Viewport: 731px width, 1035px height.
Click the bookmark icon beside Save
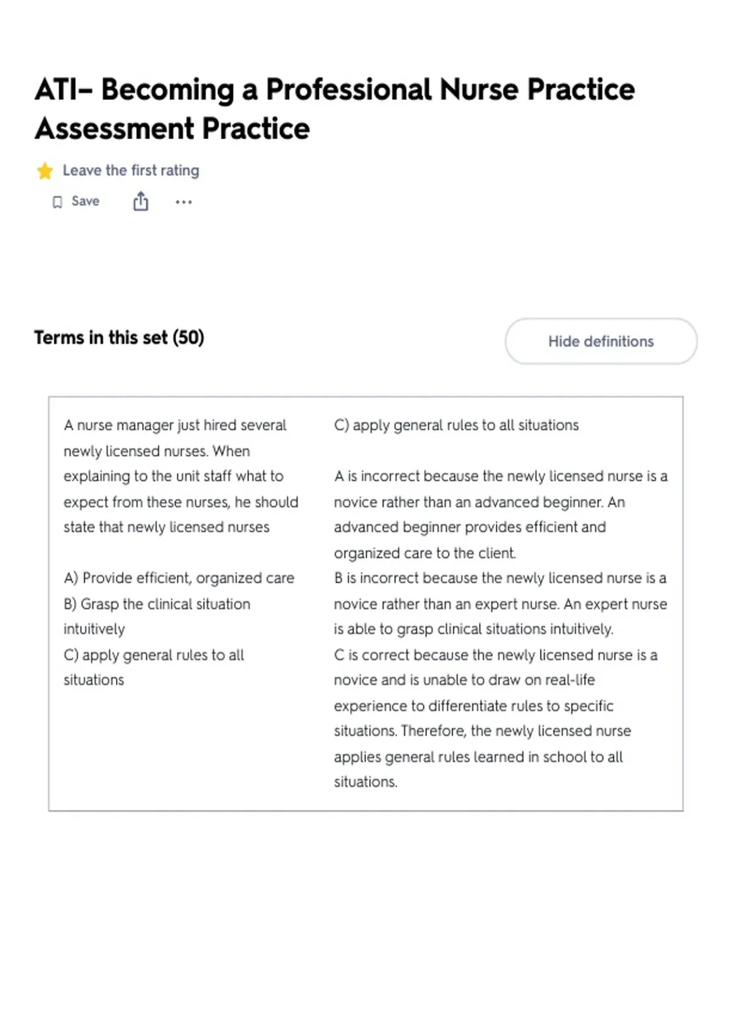57,202
